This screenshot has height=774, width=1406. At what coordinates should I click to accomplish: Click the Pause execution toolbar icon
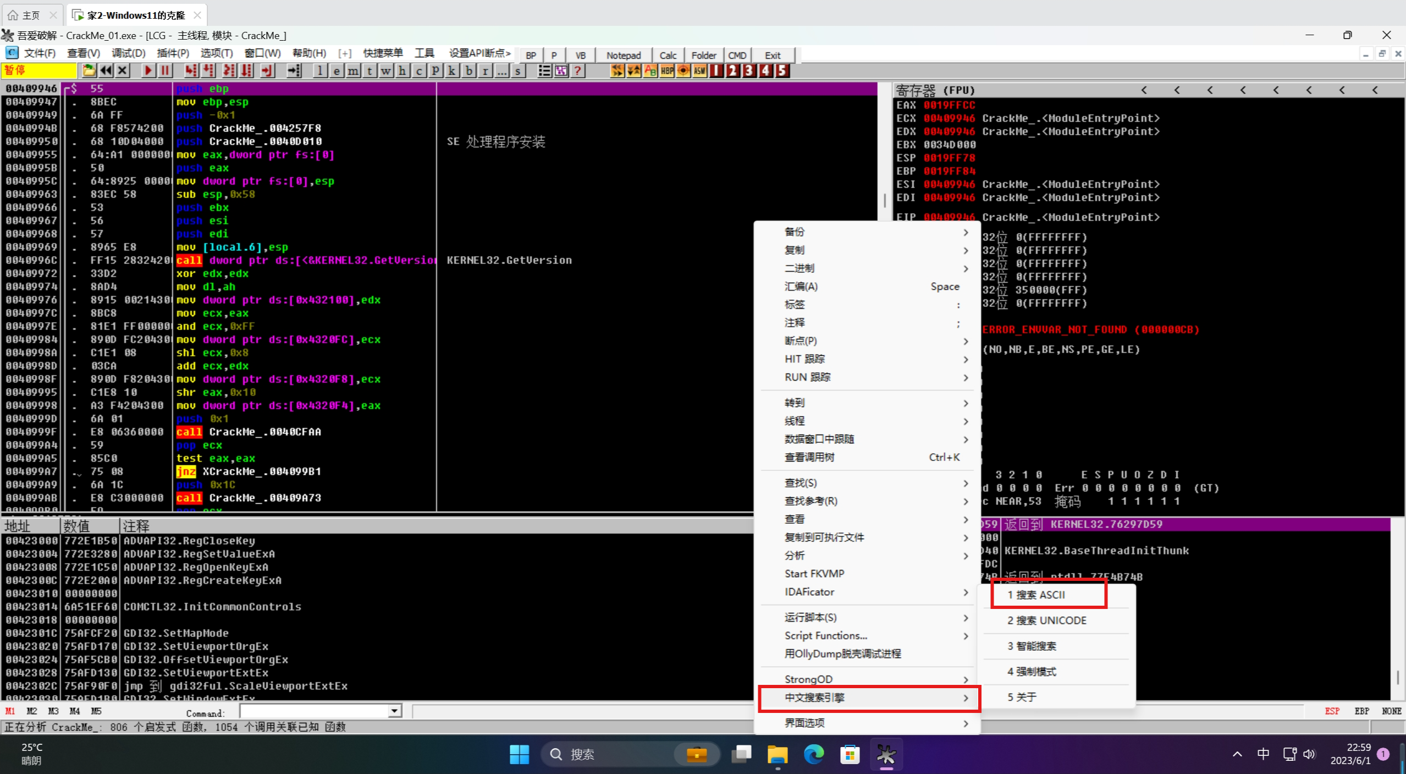[x=164, y=71]
